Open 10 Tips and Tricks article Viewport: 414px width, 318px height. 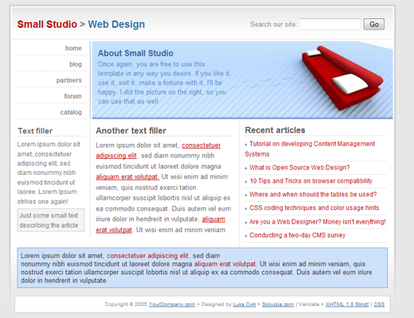tap(310, 180)
